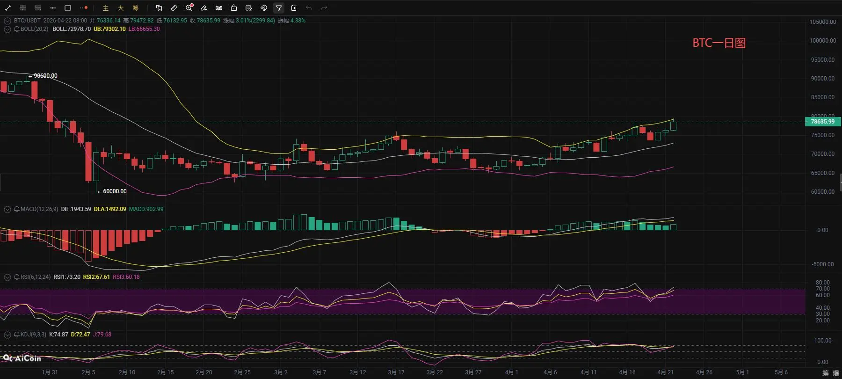
Task: Click the zoom magnifier tool icon
Action: (189, 8)
